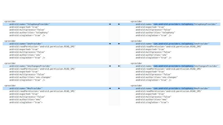The image size is (223, 125).
Task: Select right pane line ending telephony.SmsChangesProvider
Action: pyautogui.click(x=177, y=66)
